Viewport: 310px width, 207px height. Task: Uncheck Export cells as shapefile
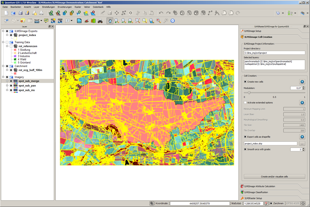pos(245,137)
